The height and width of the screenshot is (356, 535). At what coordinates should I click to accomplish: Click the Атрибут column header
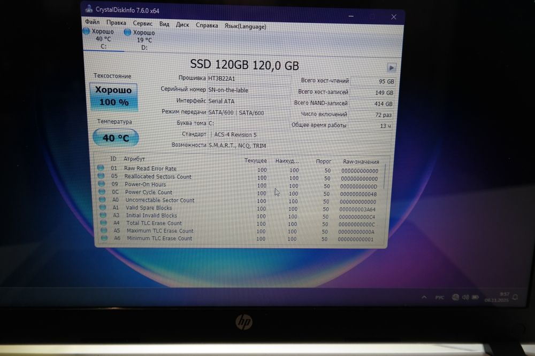point(134,159)
